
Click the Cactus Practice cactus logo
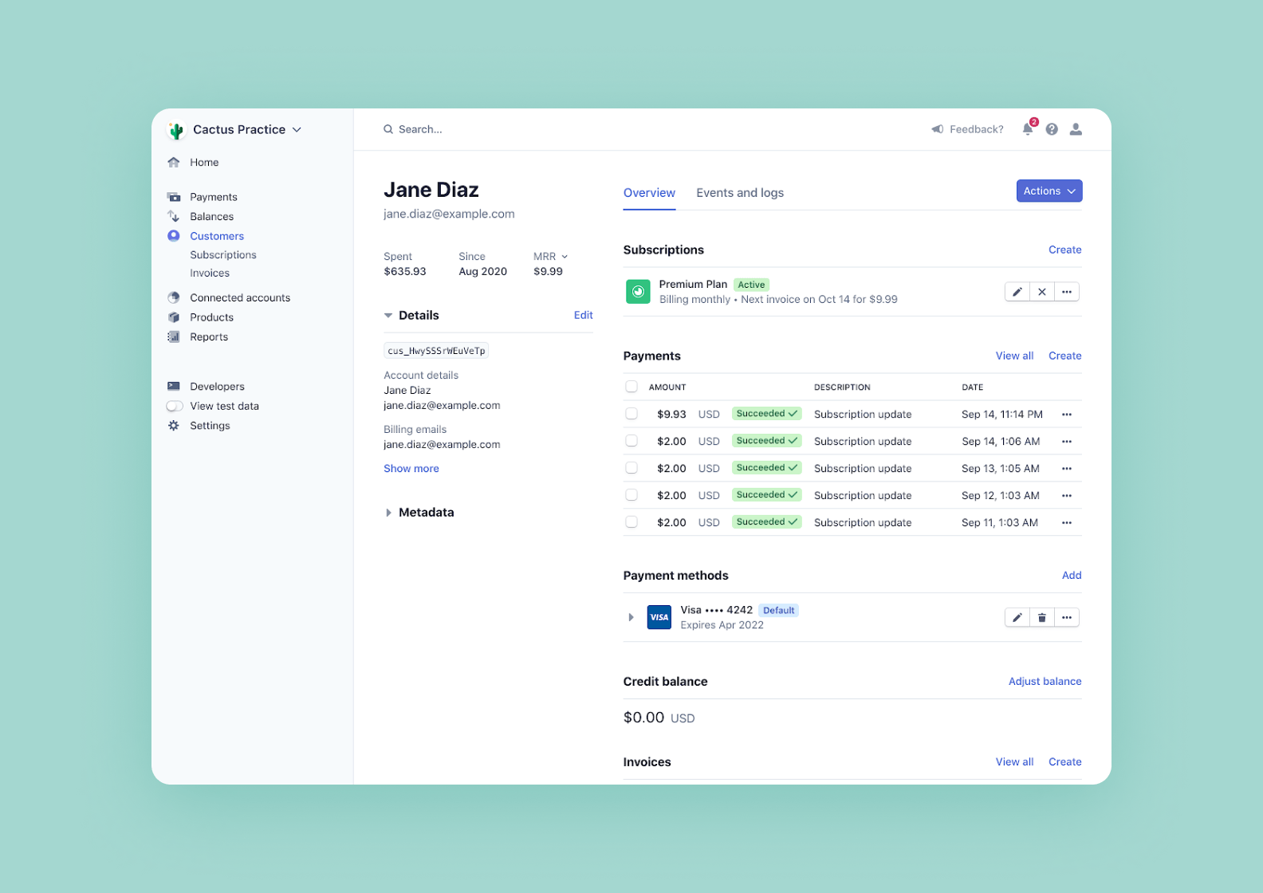[x=176, y=130]
